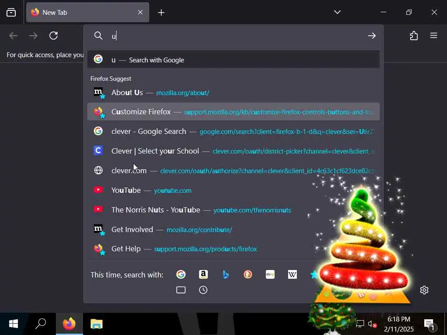Open the Extensions puzzle icon
The width and height of the screenshot is (447, 335).
[x=414, y=36]
